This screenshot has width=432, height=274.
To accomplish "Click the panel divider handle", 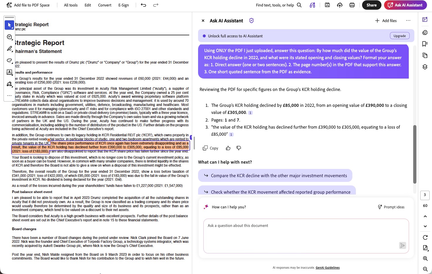I will [x=194, y=143].
